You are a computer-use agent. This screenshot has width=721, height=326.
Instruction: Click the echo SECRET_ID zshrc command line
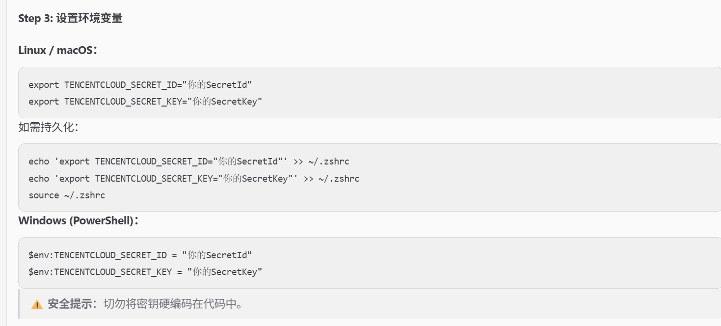(x=189, y=162)
